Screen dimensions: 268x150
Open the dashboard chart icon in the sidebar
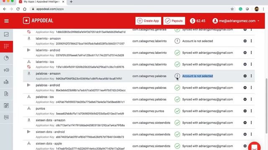coord(6,34)
